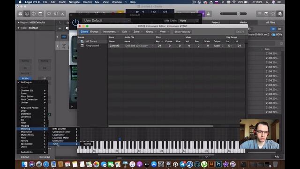The height and width of the screenshot is (169, 300).
Task: Open the View dropdown in instrument editor
Action: [164, 31]
